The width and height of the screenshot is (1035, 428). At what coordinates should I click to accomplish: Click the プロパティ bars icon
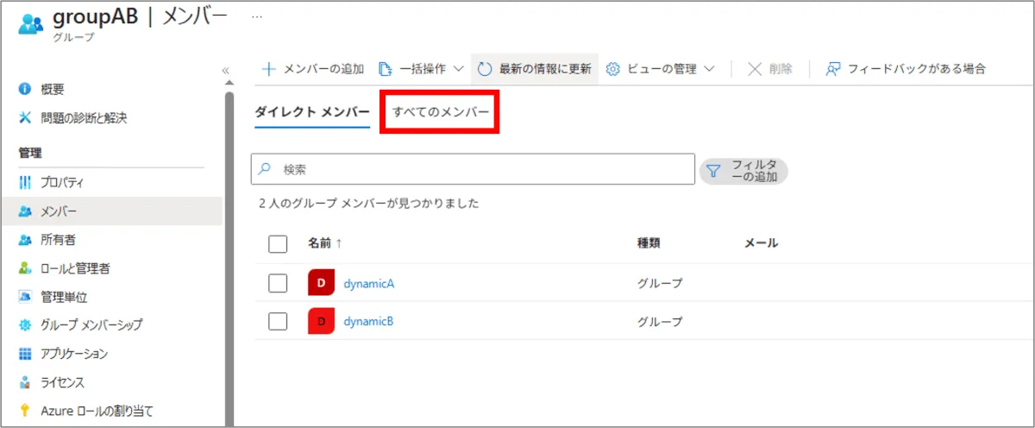click(25, 183)
